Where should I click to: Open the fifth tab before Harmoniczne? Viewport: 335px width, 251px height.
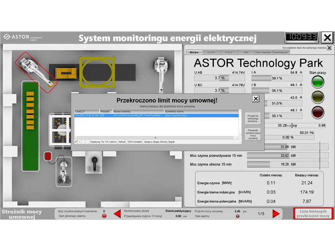coord(264,52)
